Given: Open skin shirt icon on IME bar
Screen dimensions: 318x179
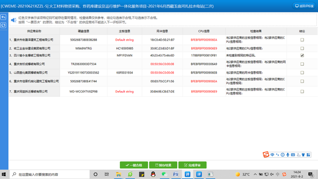Looking at the screenshot, I should [x=303, y=155].
